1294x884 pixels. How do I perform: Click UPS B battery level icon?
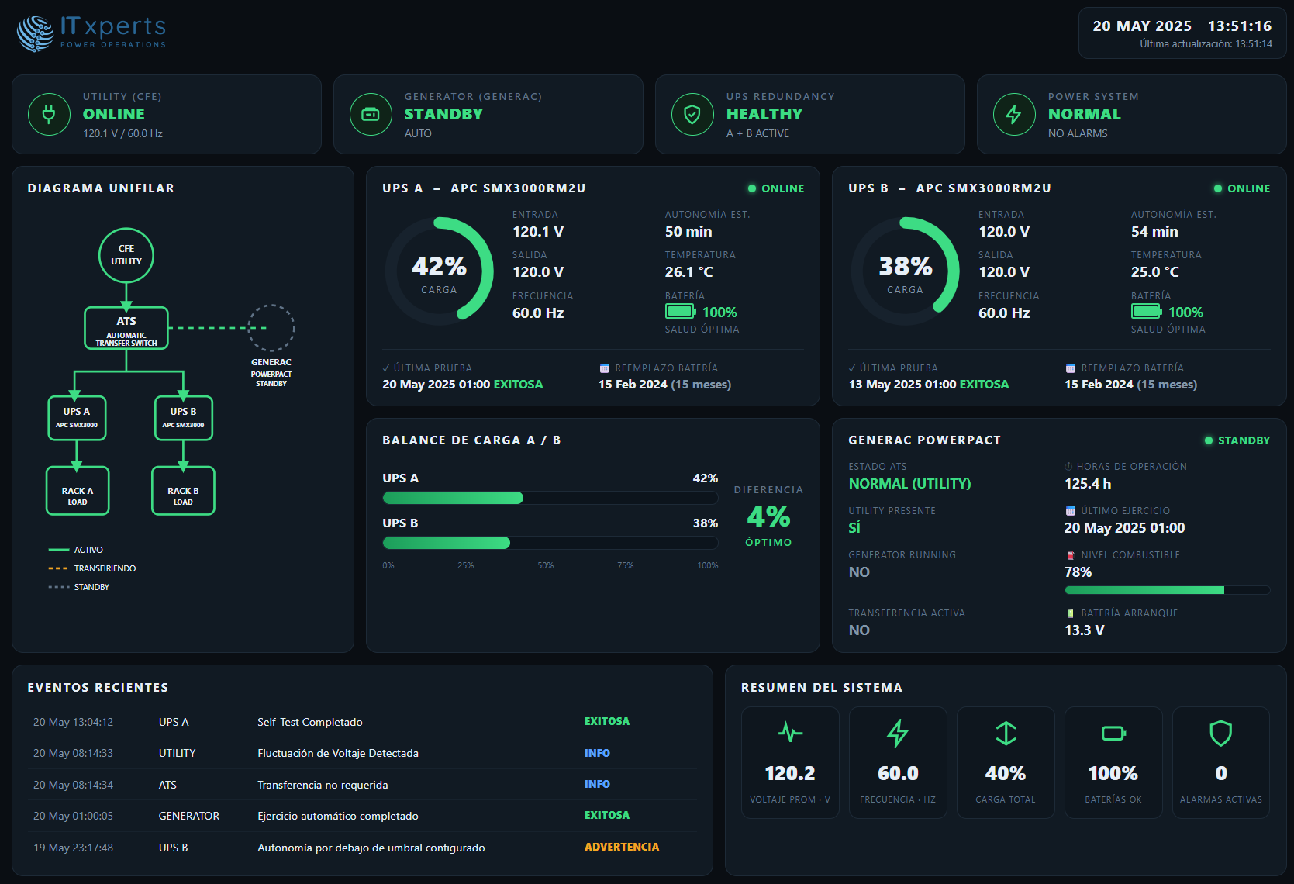coord(1147,312)
